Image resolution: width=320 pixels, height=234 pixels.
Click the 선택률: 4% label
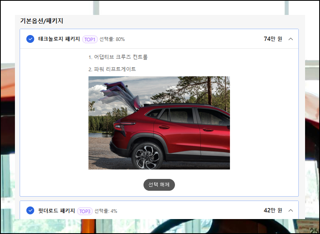[106, 211]
